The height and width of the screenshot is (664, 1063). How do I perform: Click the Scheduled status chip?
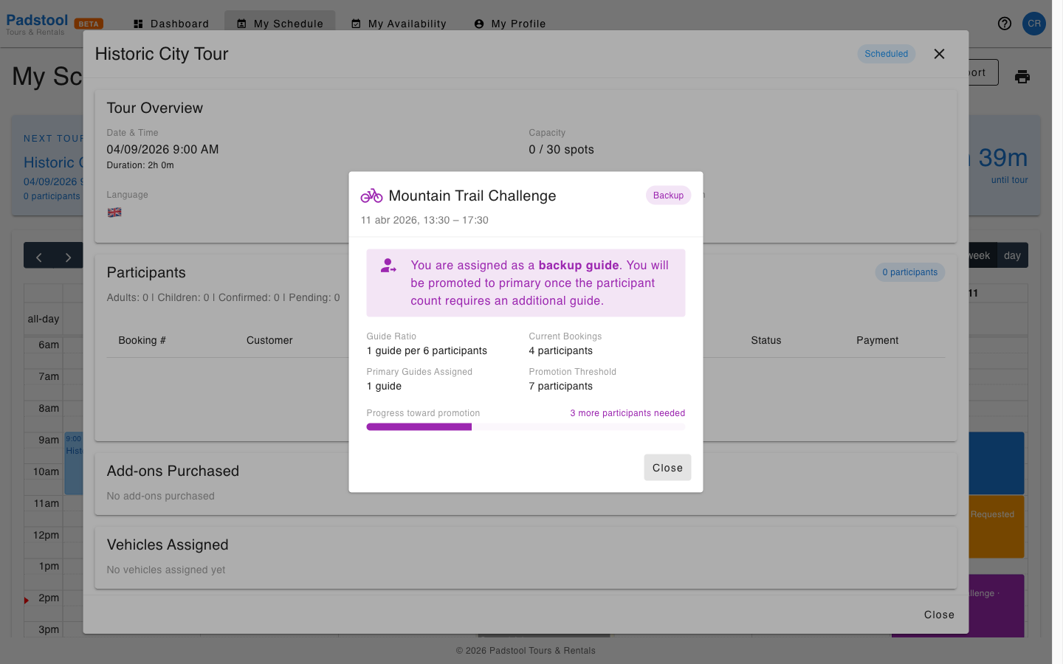point(886,54)
